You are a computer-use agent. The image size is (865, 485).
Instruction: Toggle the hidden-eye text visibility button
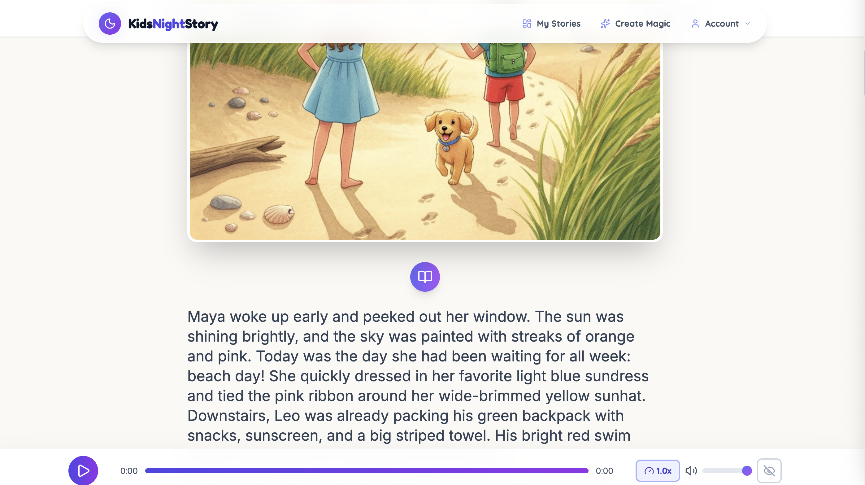coord(769,470)
